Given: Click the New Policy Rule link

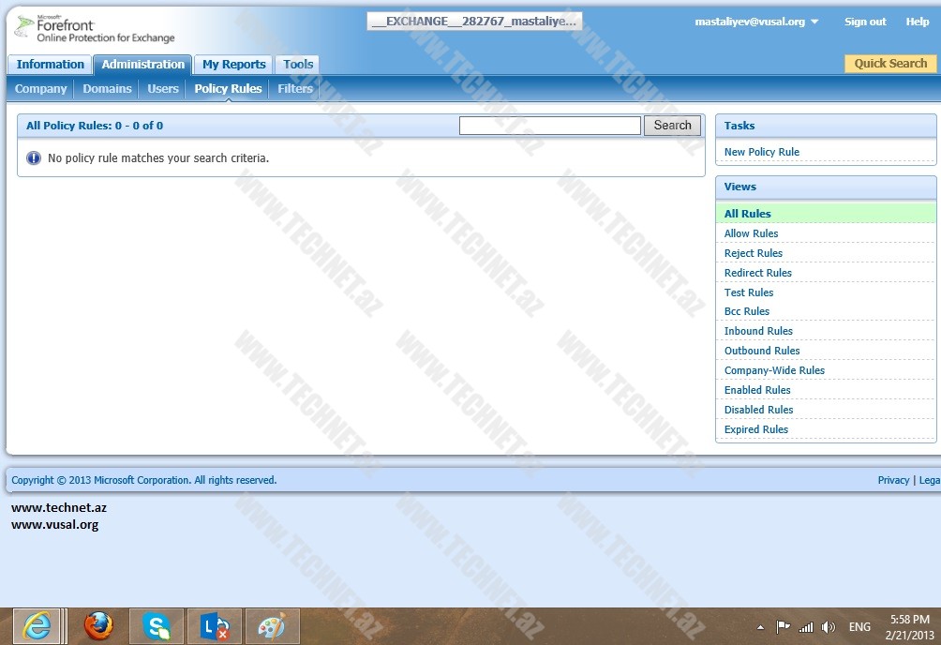Looking at the screenshot, I should pyautogui.click(x=761, y=152).
